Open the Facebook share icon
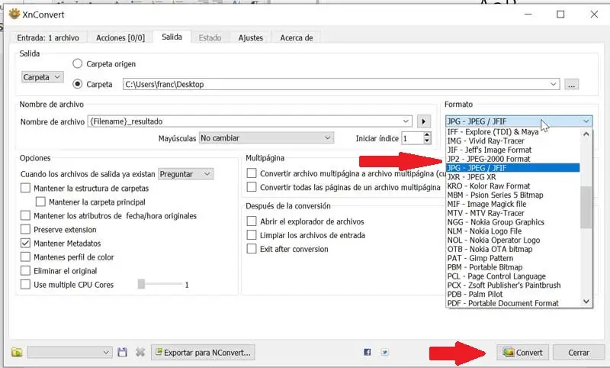610x368 pixels. pyautogui.click(x=368, y=352)
